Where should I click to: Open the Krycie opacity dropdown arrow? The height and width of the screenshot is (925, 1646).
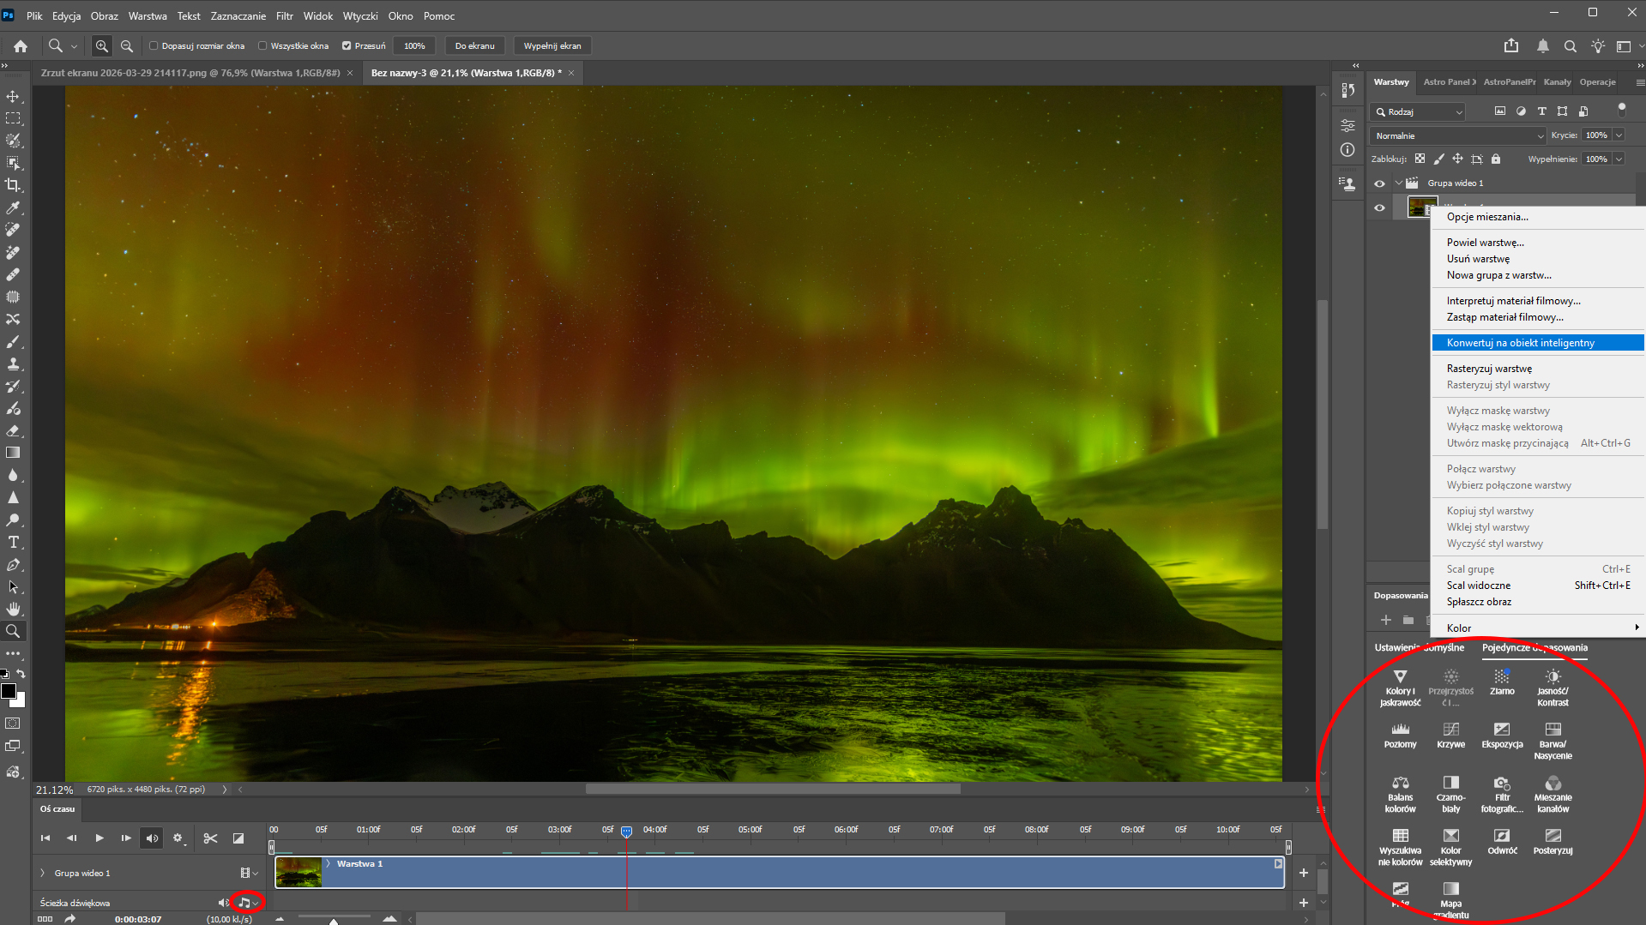pyautogui.click(x=1619, y=135)
